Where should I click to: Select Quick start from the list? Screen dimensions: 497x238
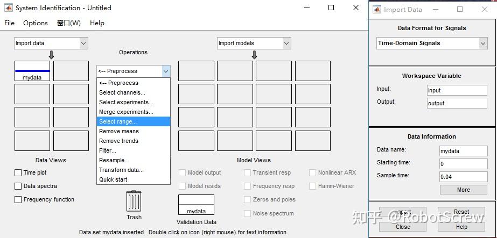(134, 179)
